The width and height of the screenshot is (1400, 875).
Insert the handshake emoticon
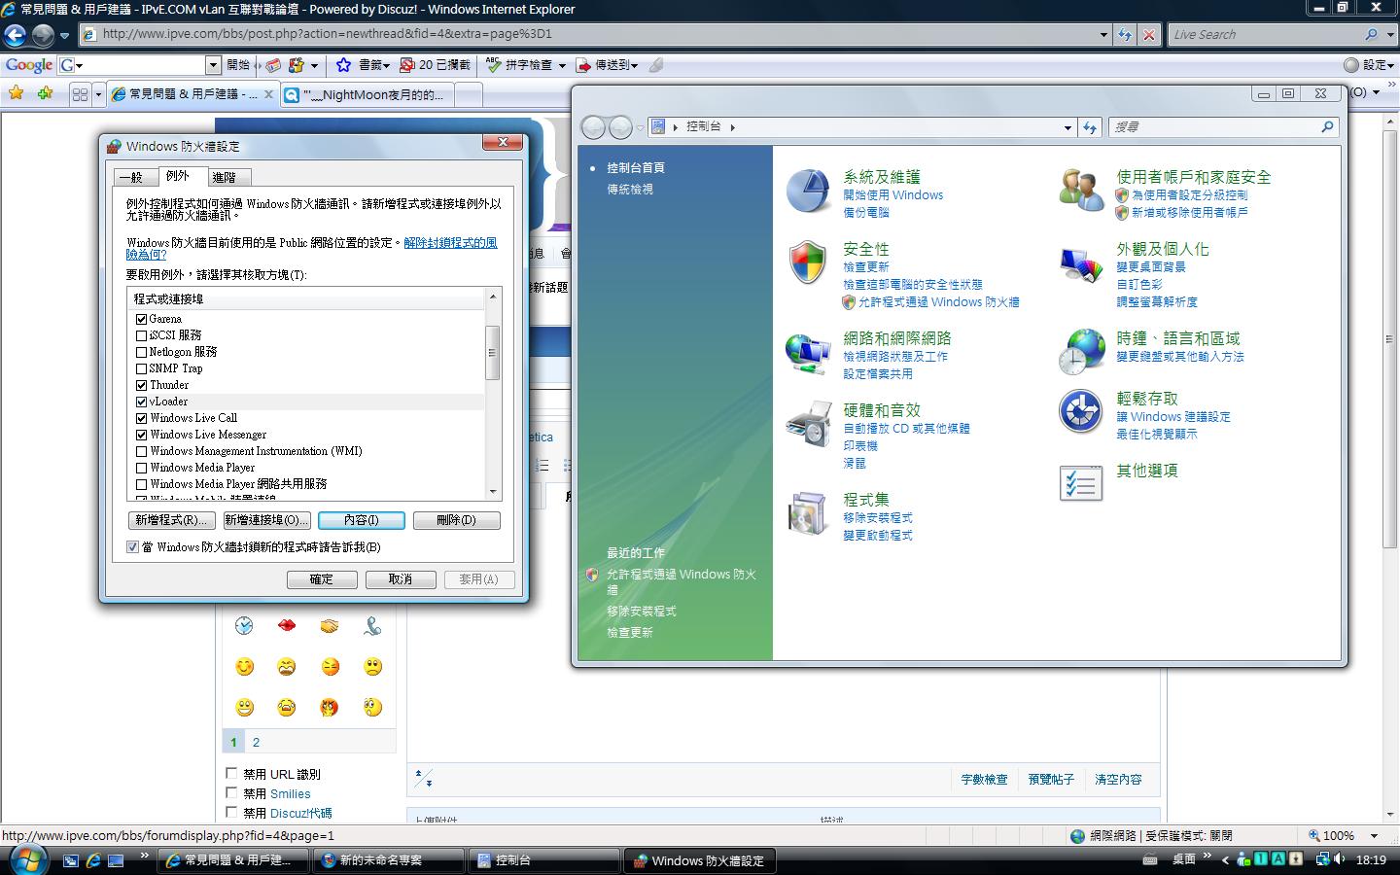330,625
